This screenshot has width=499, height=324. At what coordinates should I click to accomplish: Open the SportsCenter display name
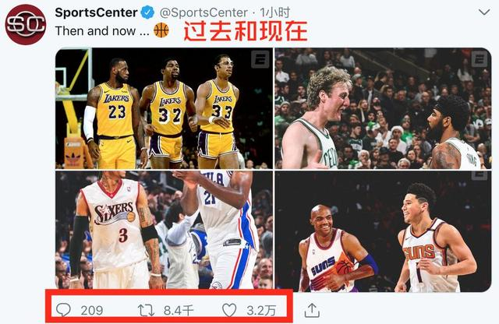click(96, 12)
